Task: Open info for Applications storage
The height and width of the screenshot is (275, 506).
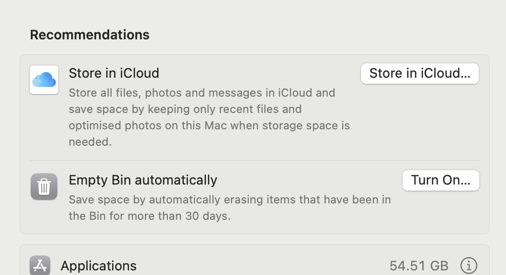Action: 469,266
